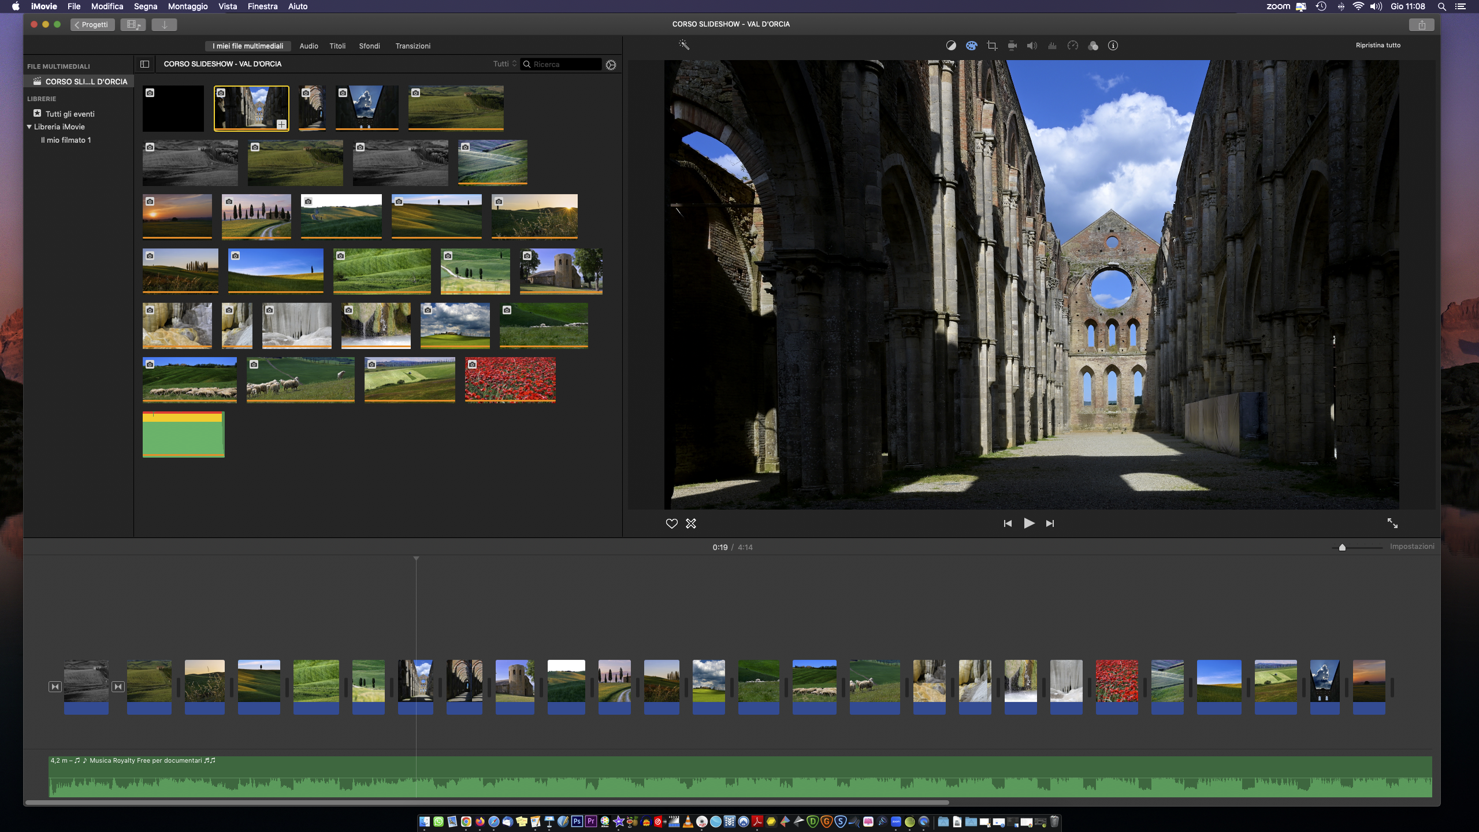
Task: Collapse the Libreria iMovie tree
Action: tap(29, 127)
